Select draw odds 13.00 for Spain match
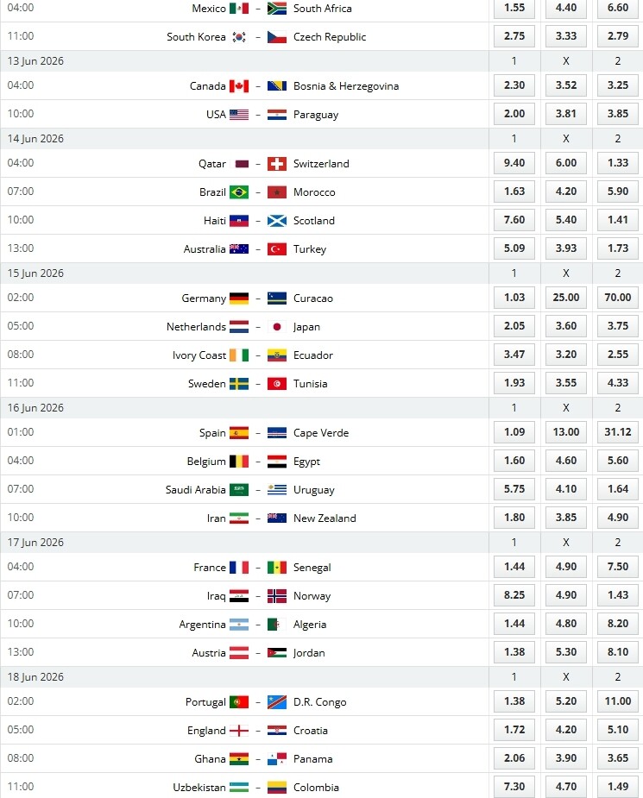 [x=566, y=432]
